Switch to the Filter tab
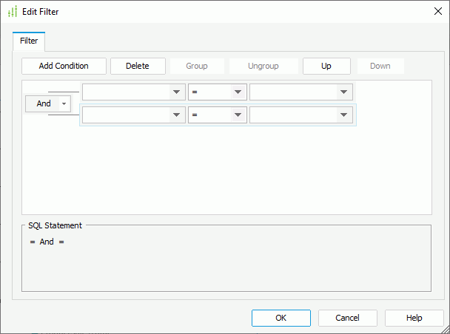The height and width of the screenshot is (334, 450). [x=29, y=41]
